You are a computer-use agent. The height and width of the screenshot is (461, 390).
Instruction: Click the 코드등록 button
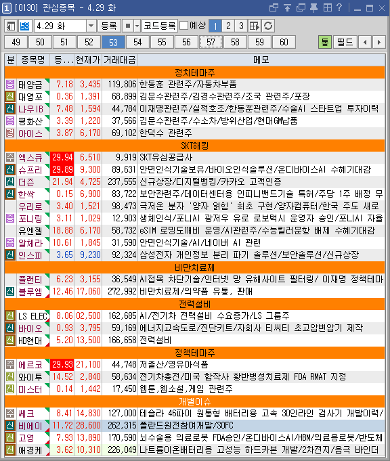tap(159, 26)
